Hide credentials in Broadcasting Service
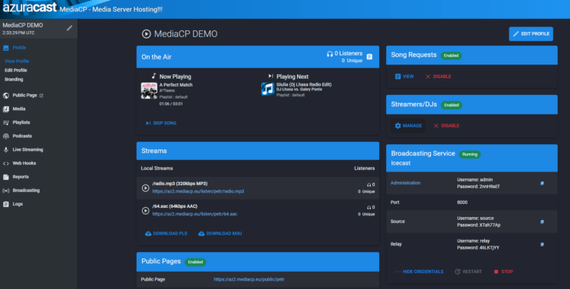 419,272
